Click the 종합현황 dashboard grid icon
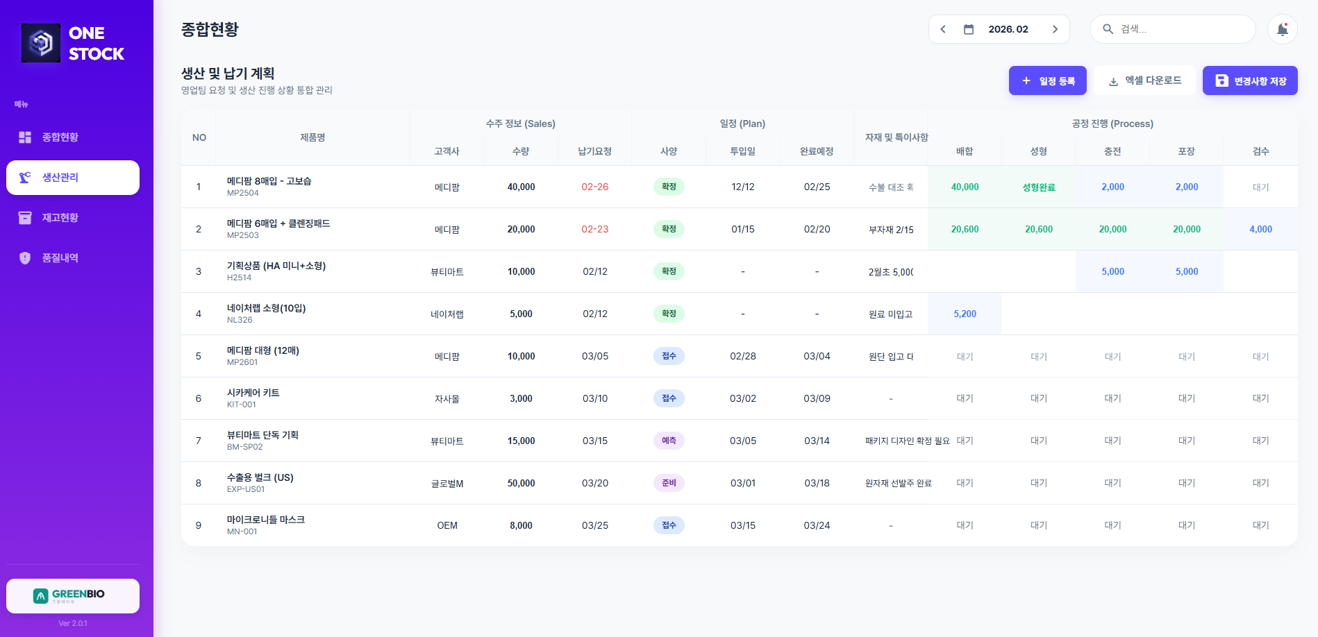This screenshot has width=1318, height=637. coord(25,137)
